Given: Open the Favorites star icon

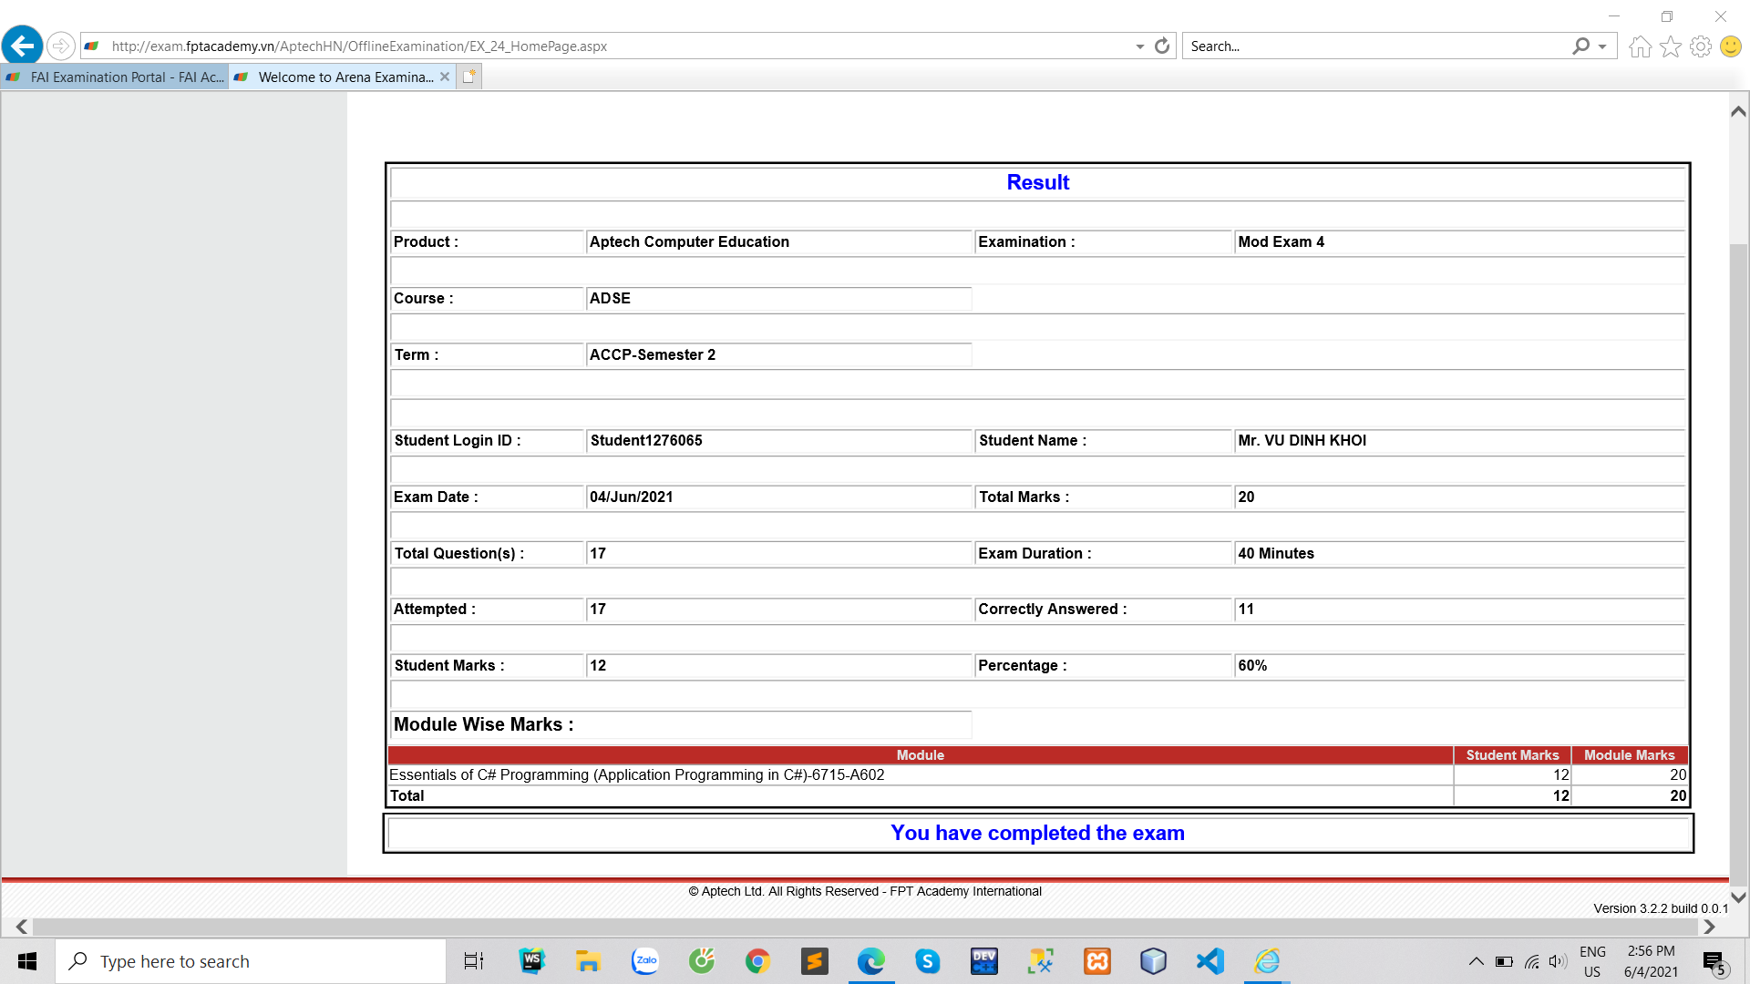Looking at the screenshot, I should coord(1670,46).
